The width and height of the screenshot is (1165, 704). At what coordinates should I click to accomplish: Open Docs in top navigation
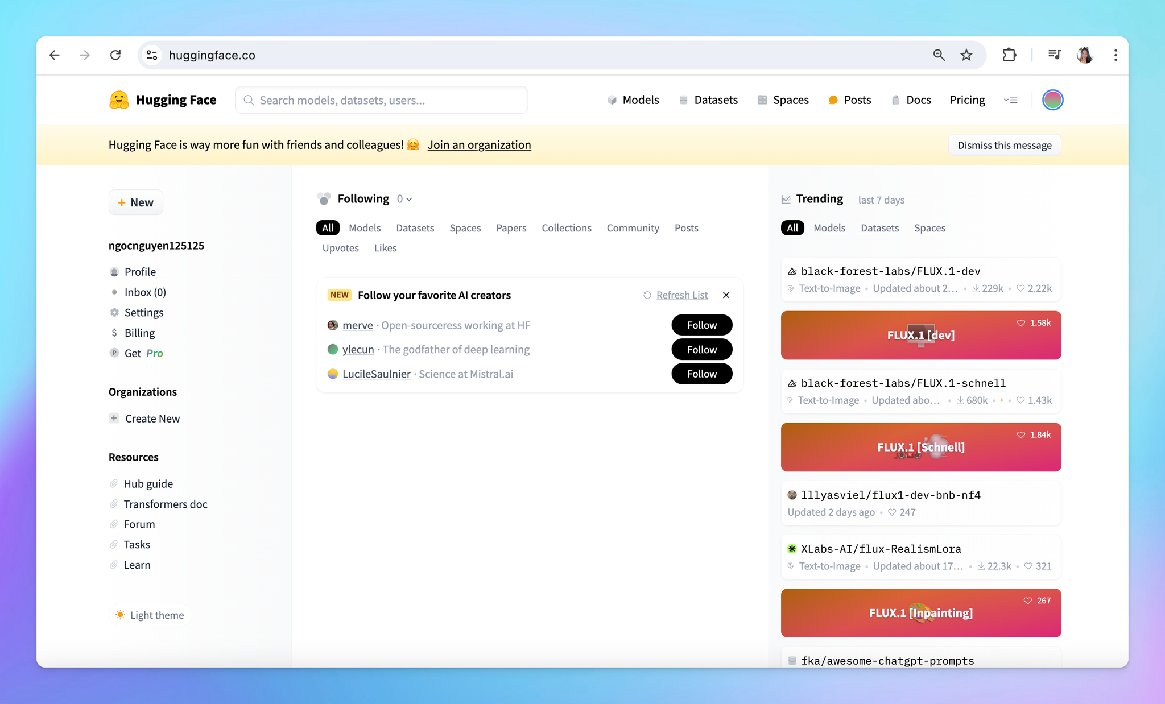[911, 100]
